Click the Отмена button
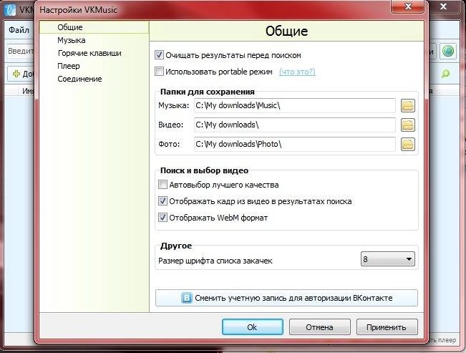Viewport: 466px width, 353px height. [320, 327]
